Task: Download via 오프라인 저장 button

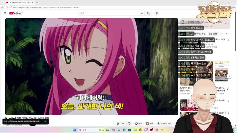Action: pos(164,124)
